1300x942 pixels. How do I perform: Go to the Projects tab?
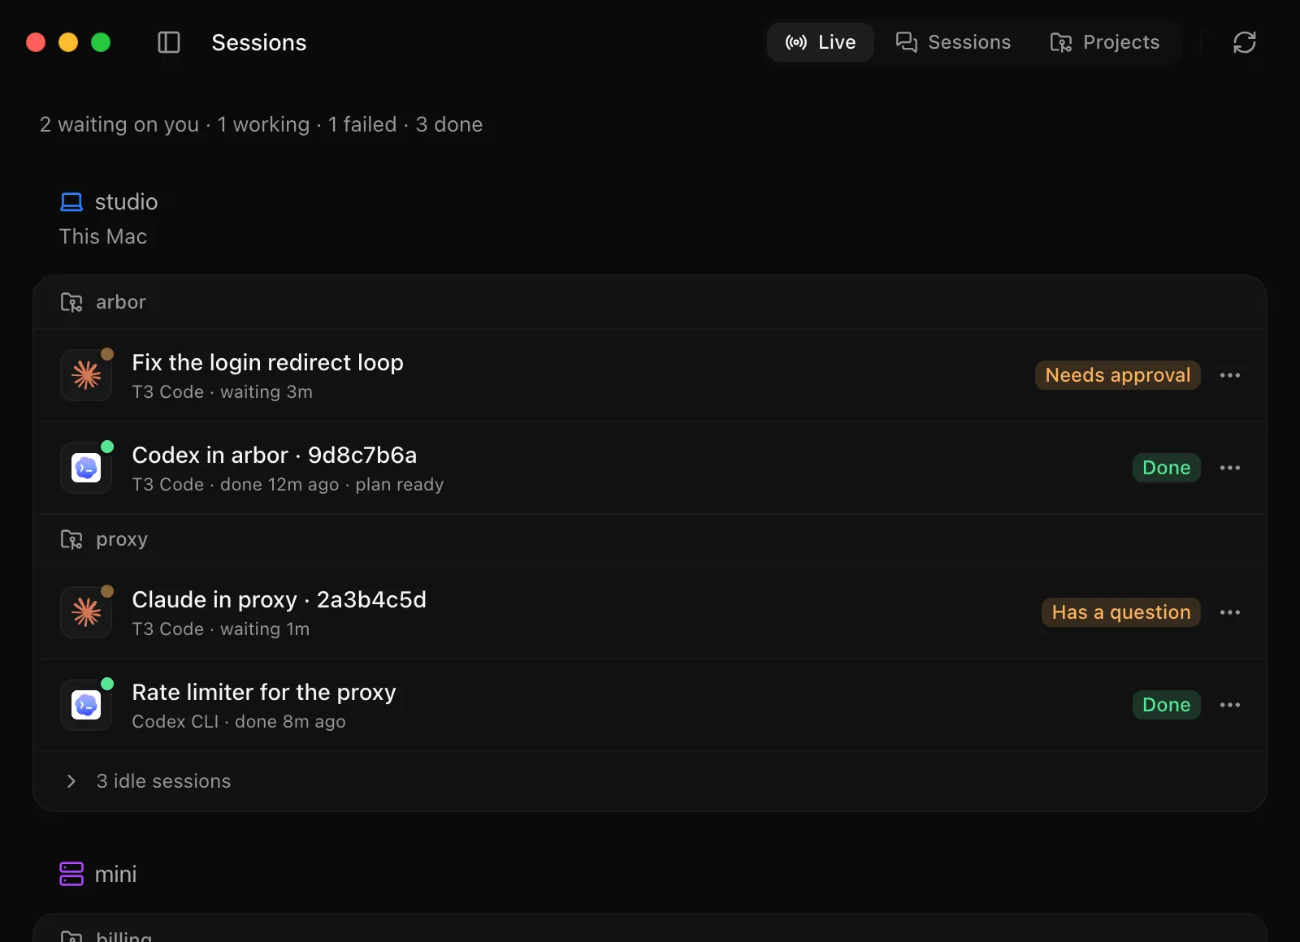tap(1104, 42)
